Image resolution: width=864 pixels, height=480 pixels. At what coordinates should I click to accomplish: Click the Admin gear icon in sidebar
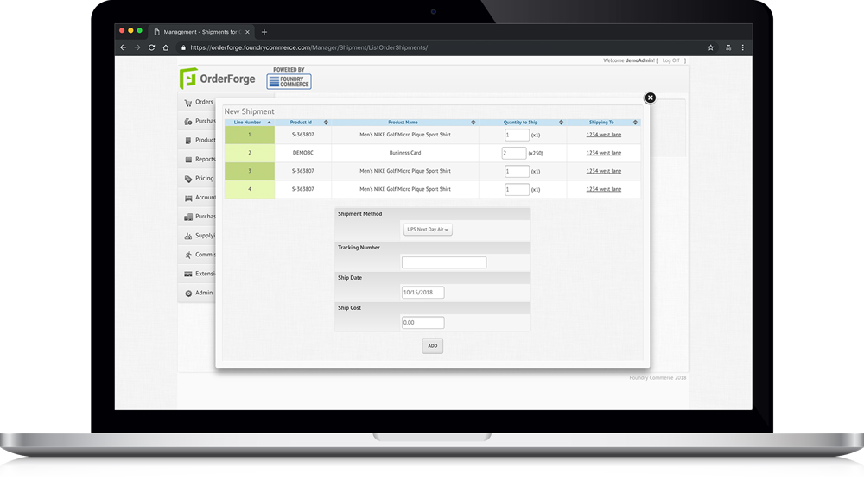coord(187,294)
